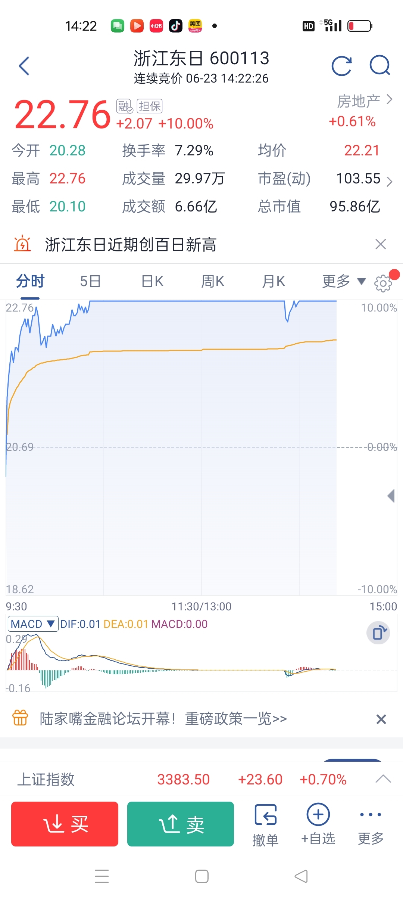
Task: Switch to the 日K tab
Action: click(152, 281)
